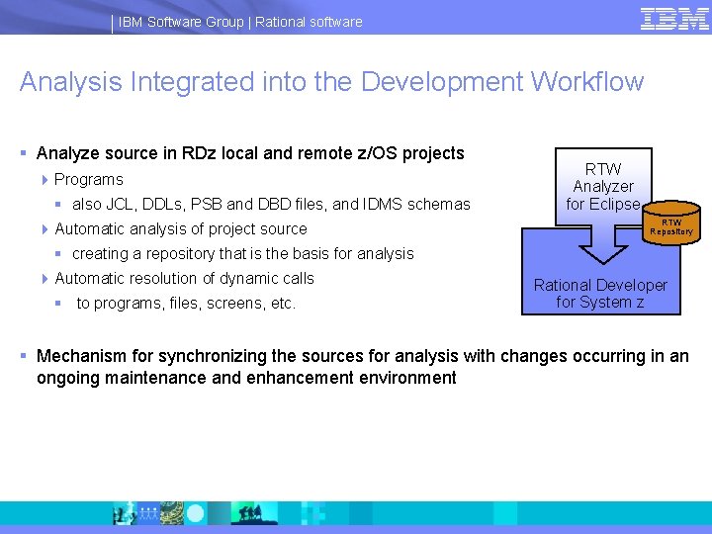Click the white circle graphic in footer
This screenshot has width=712, height=534.
coord(196,513)
